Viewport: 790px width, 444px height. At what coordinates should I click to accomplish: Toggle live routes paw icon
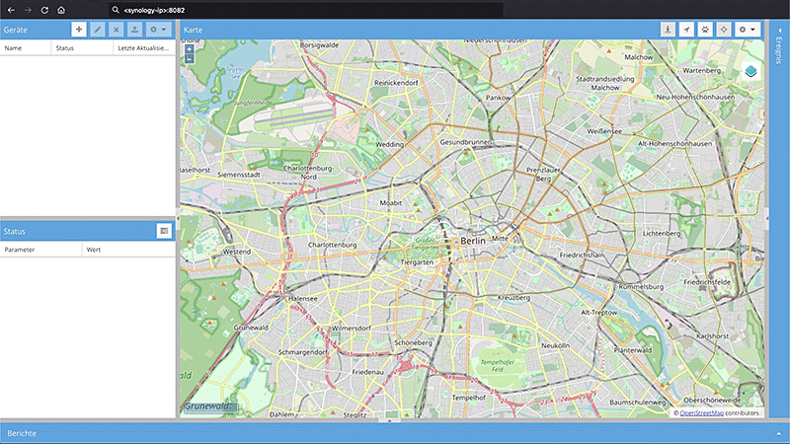point(706,30)
